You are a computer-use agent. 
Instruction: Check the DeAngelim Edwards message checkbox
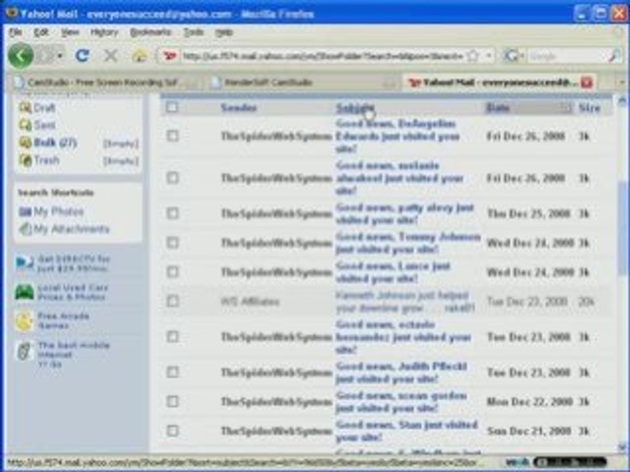(173, 136)
